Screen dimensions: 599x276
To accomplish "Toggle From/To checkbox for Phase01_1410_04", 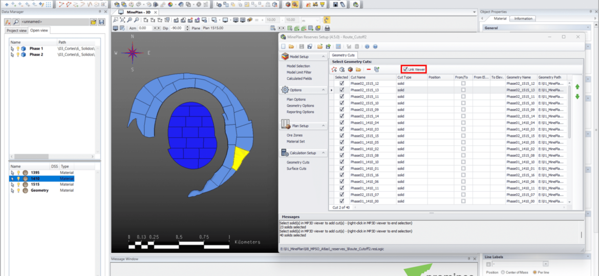I will coord(463,123).
